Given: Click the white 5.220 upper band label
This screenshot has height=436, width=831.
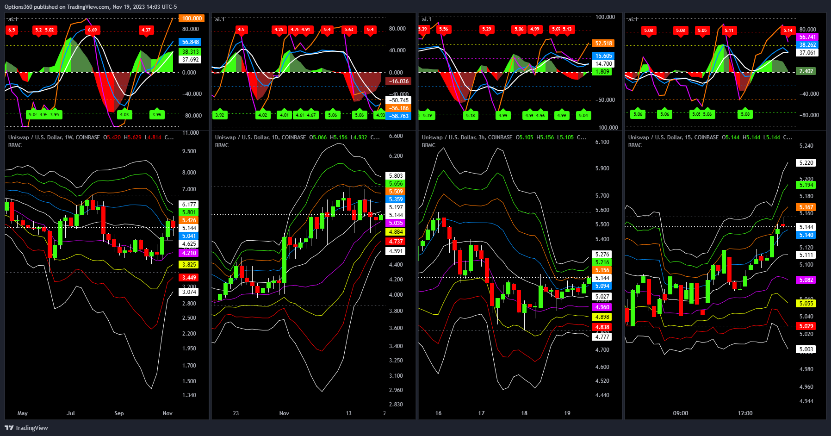Looking at the screenshot, I should point(806,163).
